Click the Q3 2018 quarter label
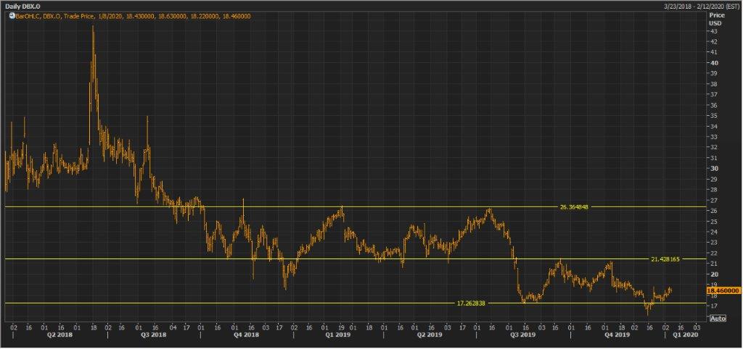 click(x=154, y=335)
